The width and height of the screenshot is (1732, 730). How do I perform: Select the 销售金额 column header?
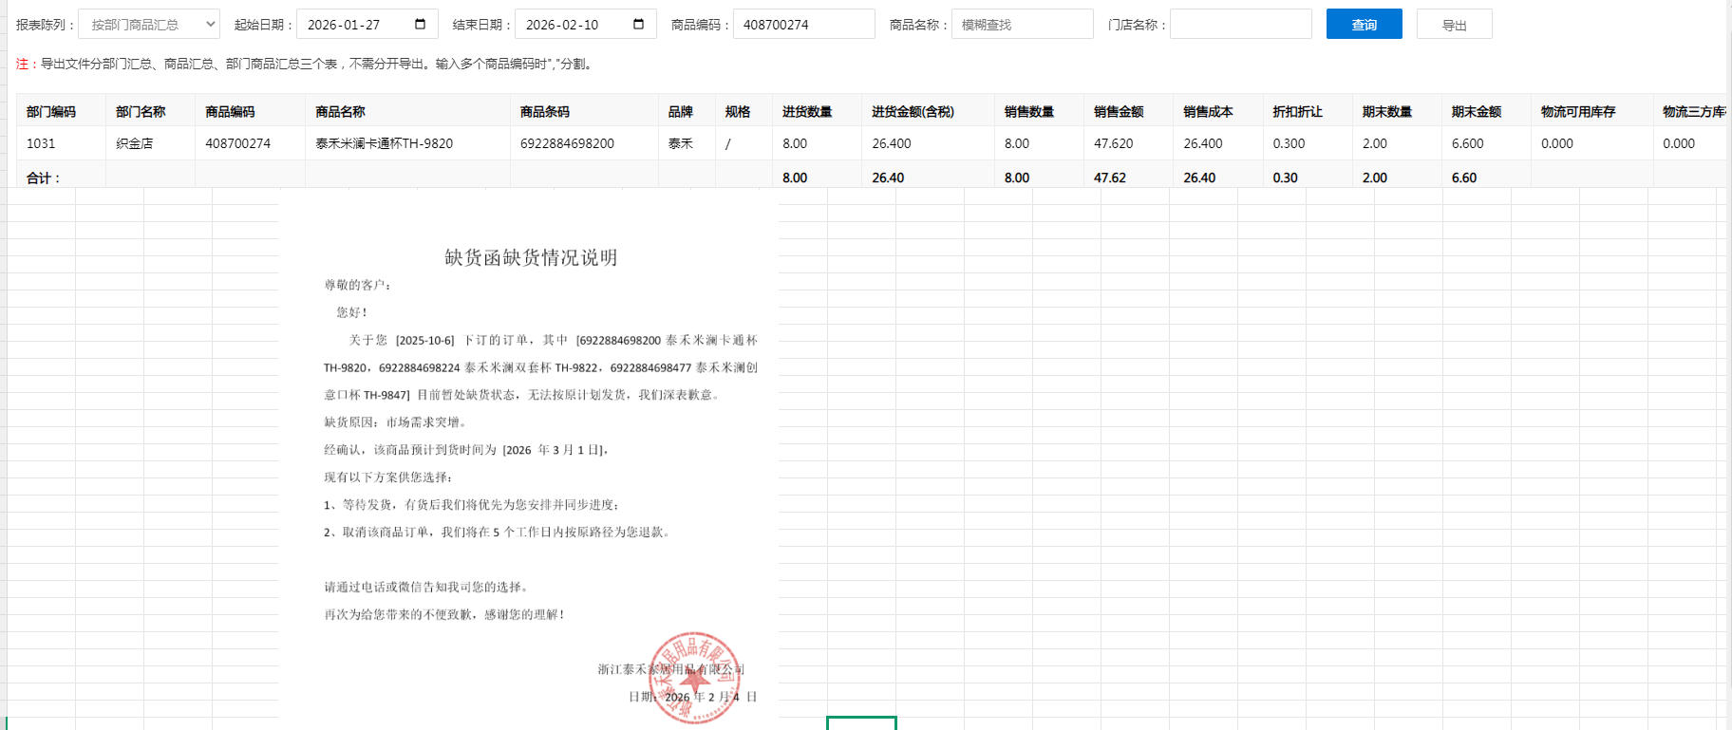coord(1119,111)
